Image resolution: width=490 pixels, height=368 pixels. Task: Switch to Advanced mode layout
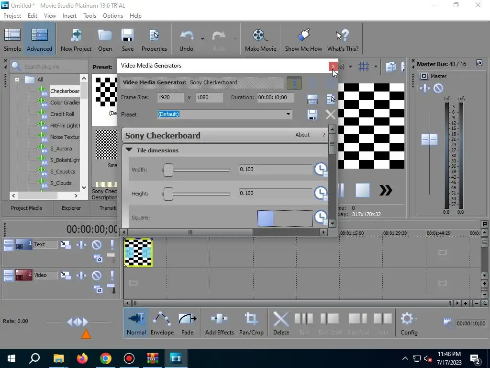[x=39, y=39]
